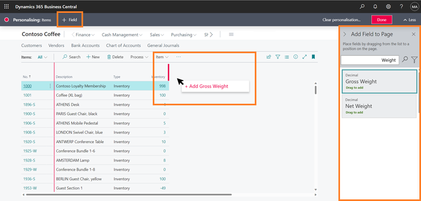
Task: Click inventory value 10 for ANTWERP table
Action: [164, 142]
